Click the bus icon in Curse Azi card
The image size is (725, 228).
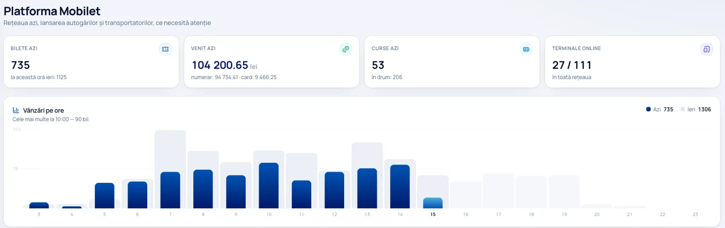point(526,49)
